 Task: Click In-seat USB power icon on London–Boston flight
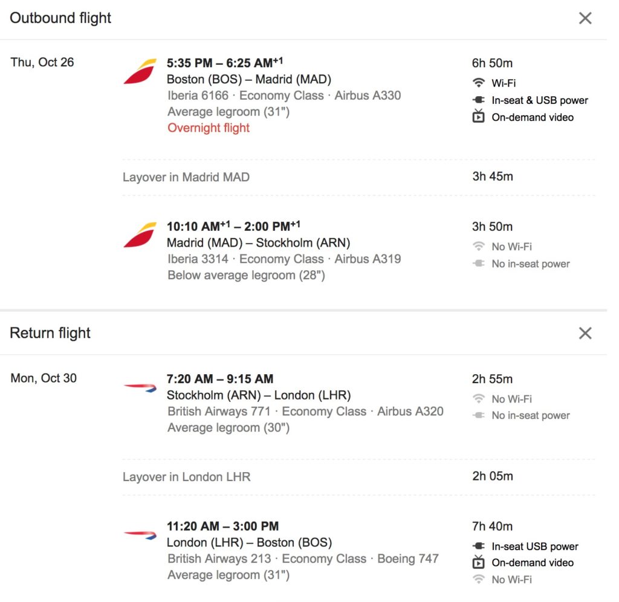coord(479,546)
